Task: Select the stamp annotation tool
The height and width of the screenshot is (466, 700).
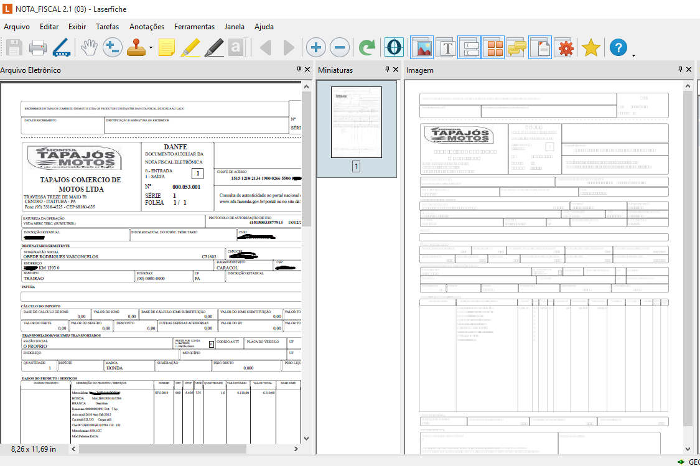Action: [136, 48]
